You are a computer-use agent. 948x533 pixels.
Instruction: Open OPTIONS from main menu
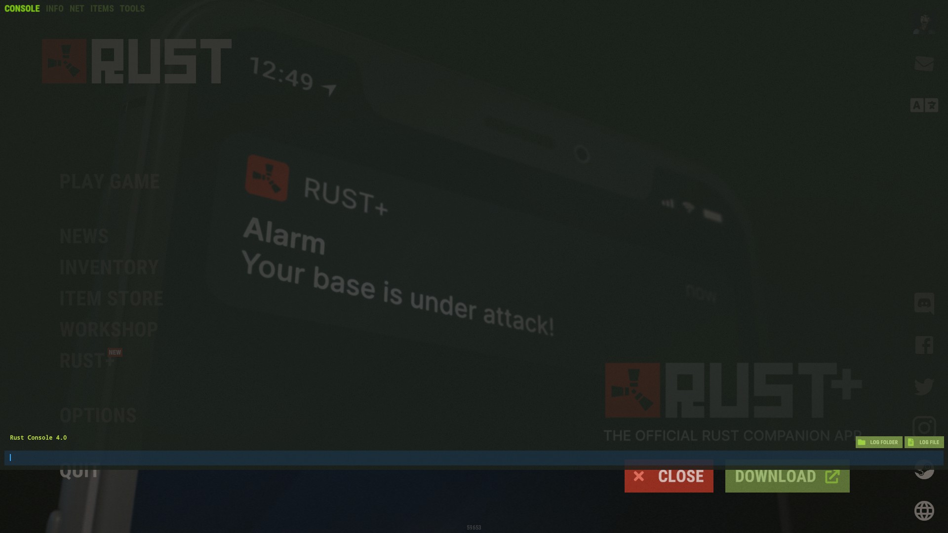[x=98, y=415]
